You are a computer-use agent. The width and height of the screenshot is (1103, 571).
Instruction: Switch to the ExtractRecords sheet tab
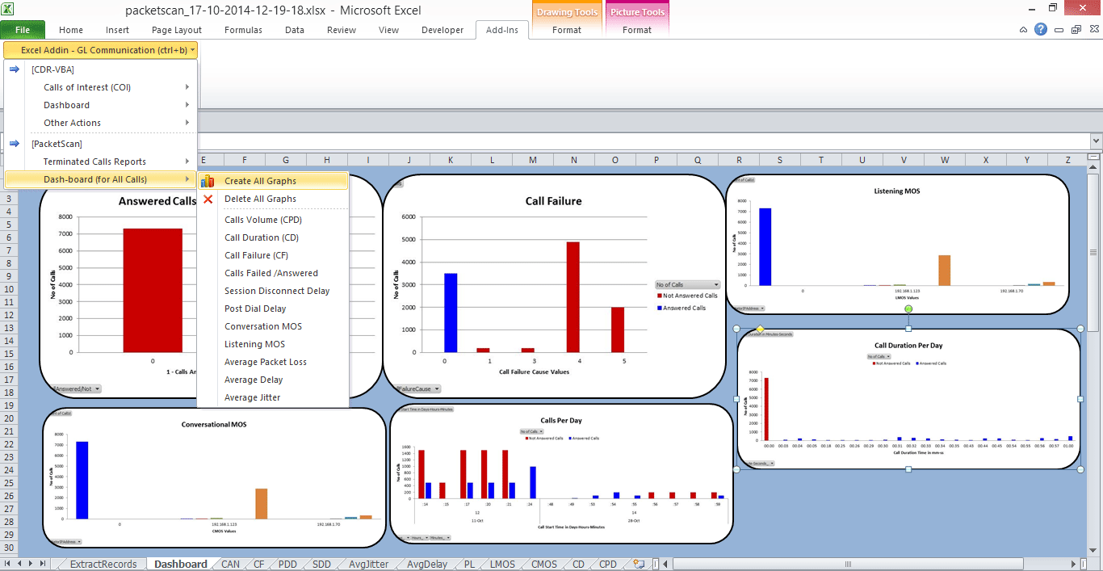103,564
